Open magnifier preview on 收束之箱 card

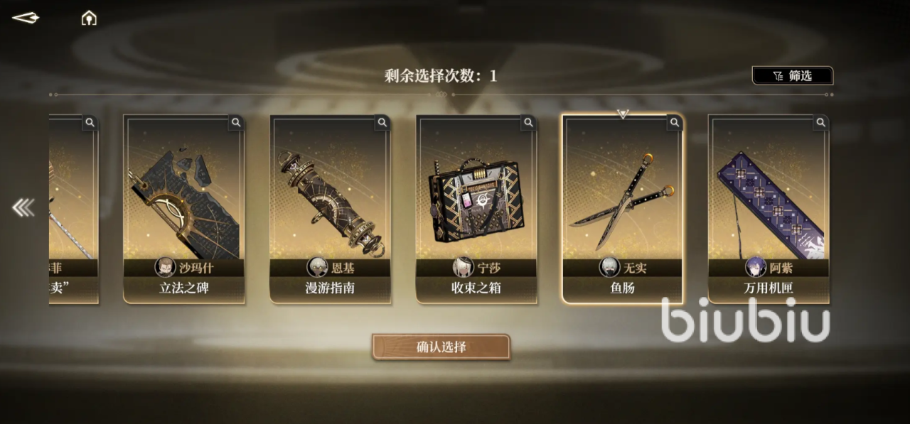point(529,122)
